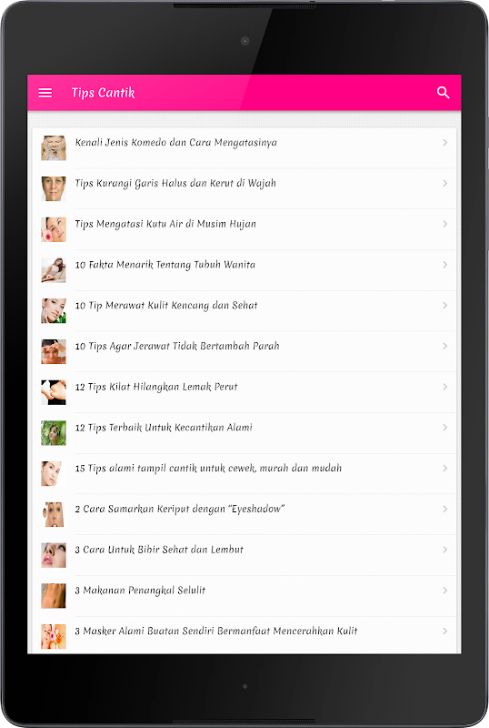Expand chevron for Kenali Jenis Komedo item
Image resolution: width=489 pixels, height=728 pixels.
[445, 143]
